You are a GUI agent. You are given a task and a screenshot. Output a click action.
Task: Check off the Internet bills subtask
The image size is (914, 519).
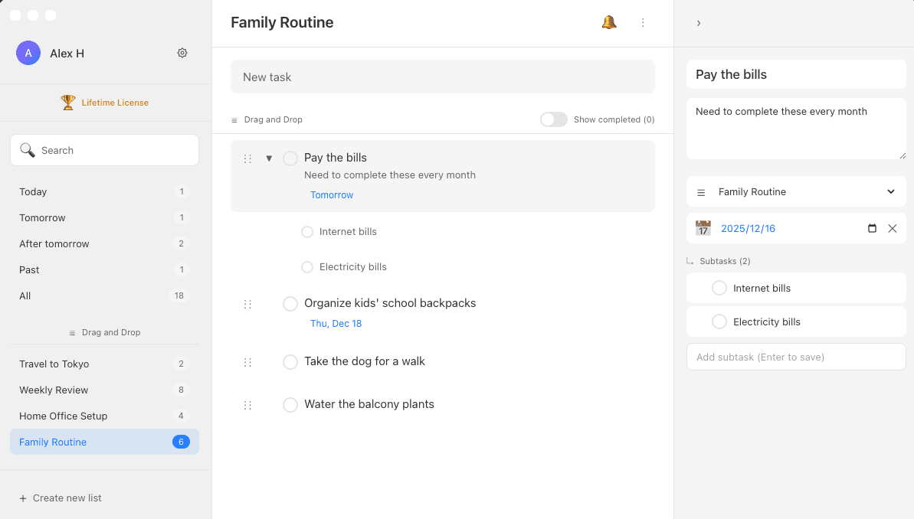307,231
